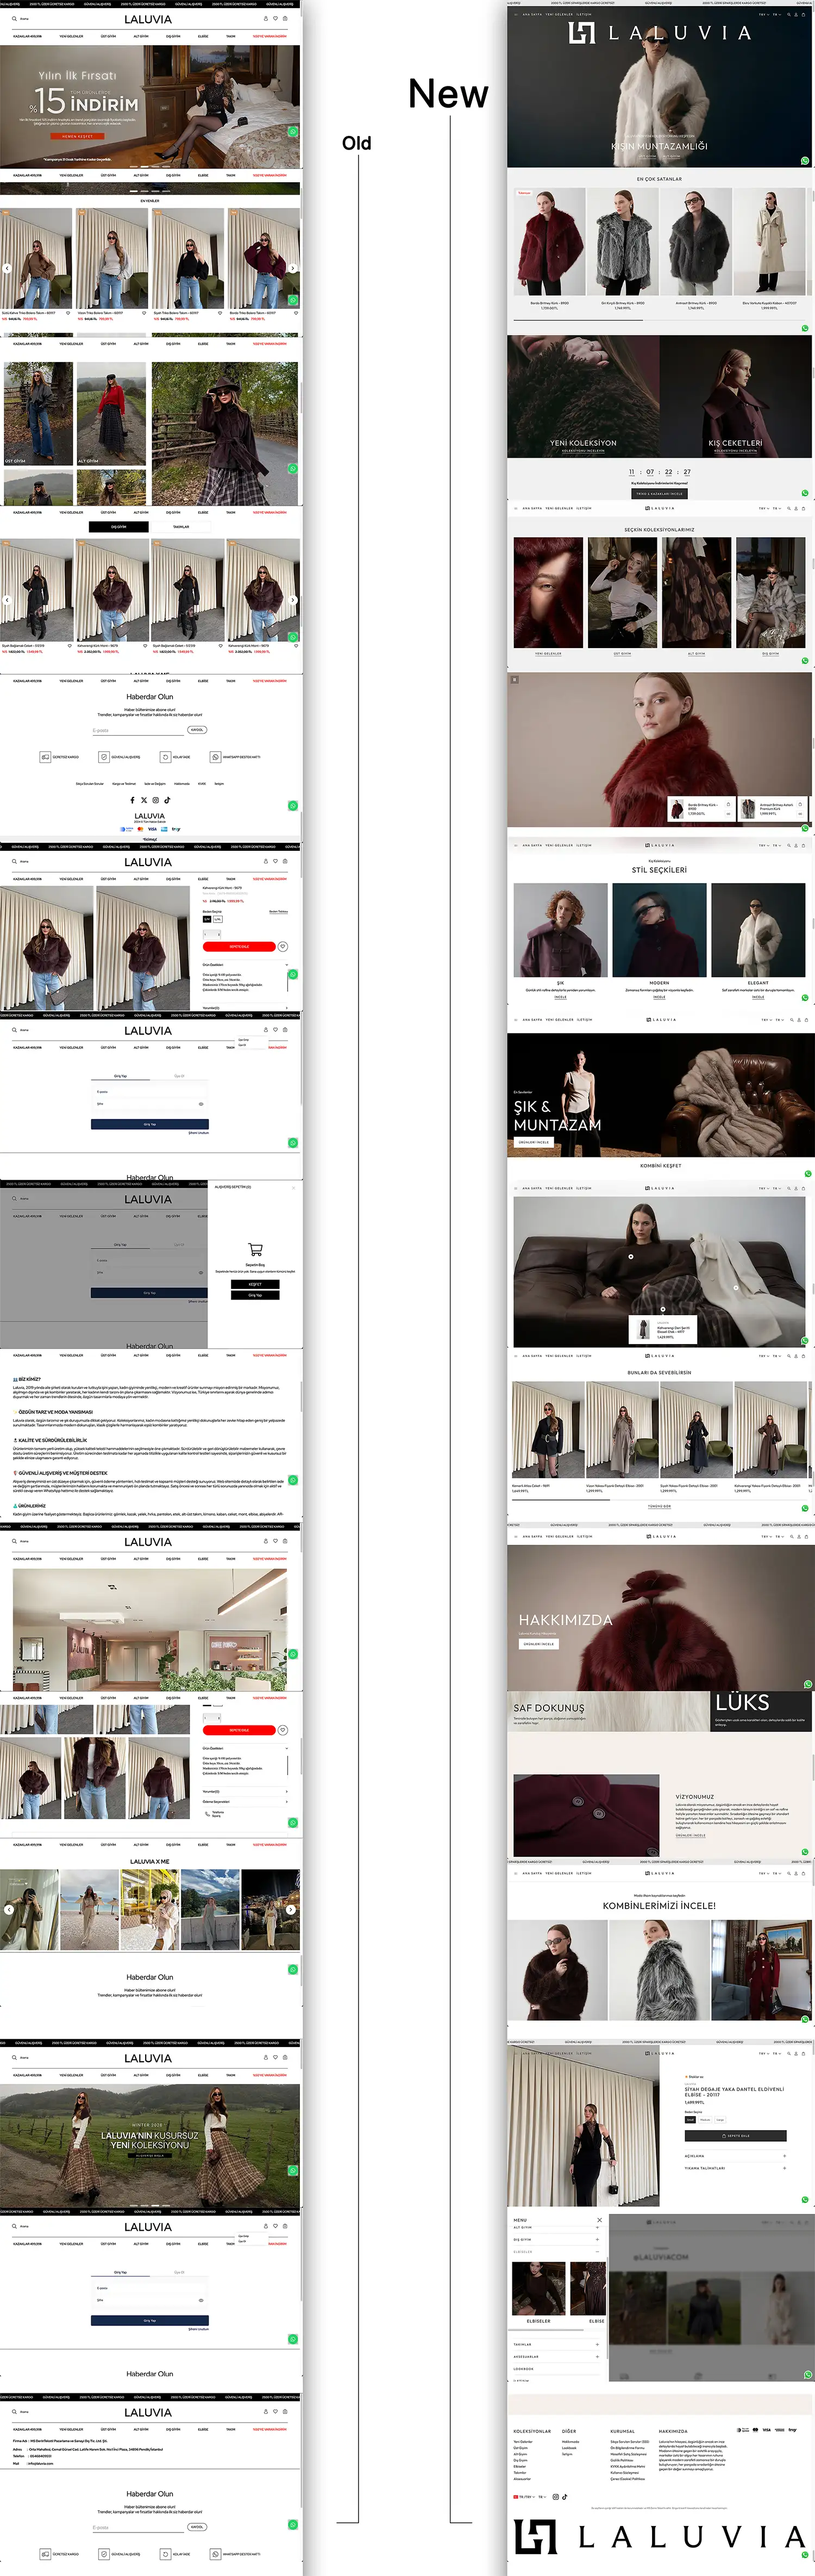815x2576 pixels.
Task: Open KIŞ ÇEKETLERİ tile in new design
Action: 735,396
